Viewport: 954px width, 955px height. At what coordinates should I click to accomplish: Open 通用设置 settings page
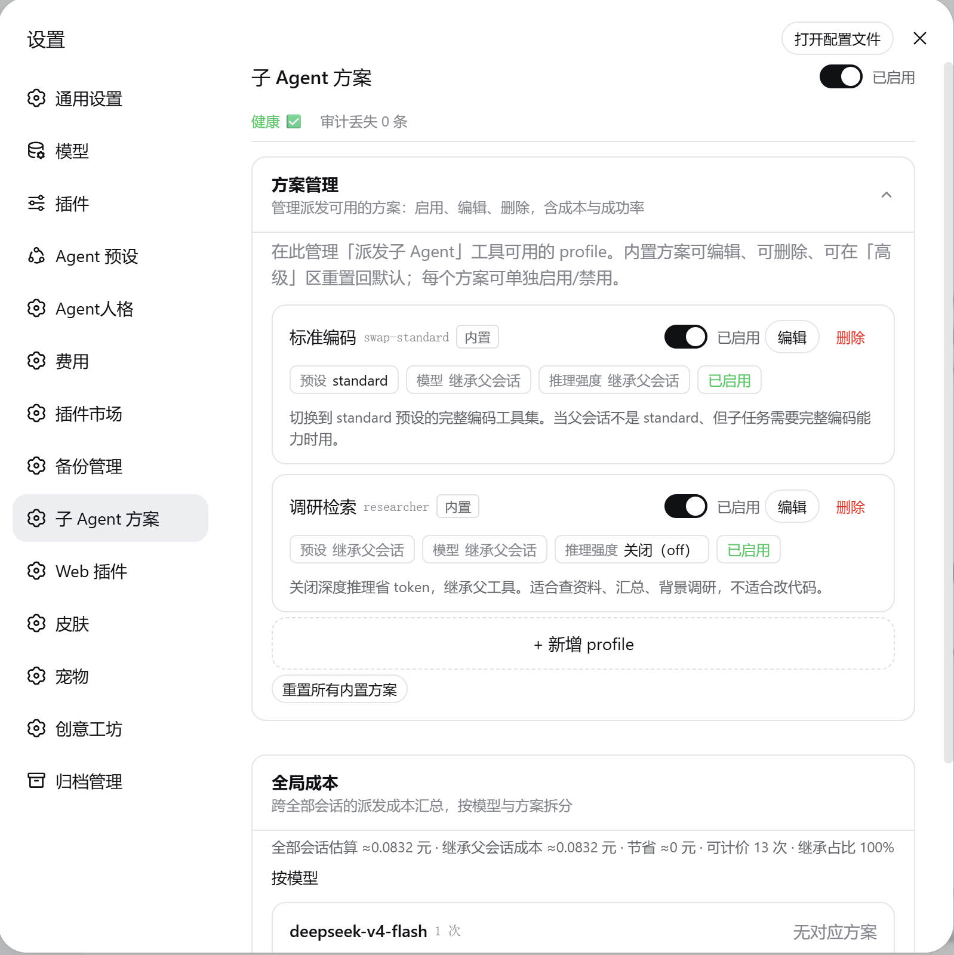pos(110,98)
